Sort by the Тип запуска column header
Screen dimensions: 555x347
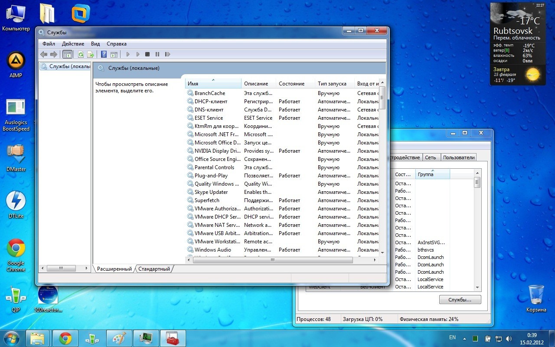[334, 83]
